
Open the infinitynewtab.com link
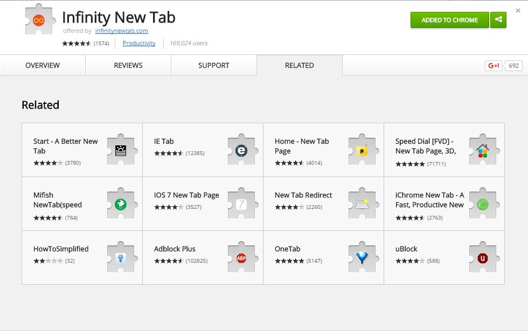(x=122, y=31)
